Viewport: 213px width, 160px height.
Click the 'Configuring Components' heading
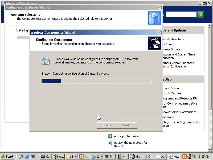(54, 40)
